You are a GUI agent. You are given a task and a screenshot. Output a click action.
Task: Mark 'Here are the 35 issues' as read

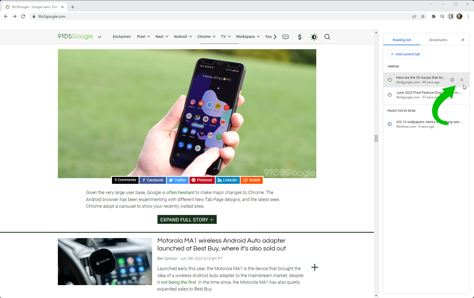[452, 80]
